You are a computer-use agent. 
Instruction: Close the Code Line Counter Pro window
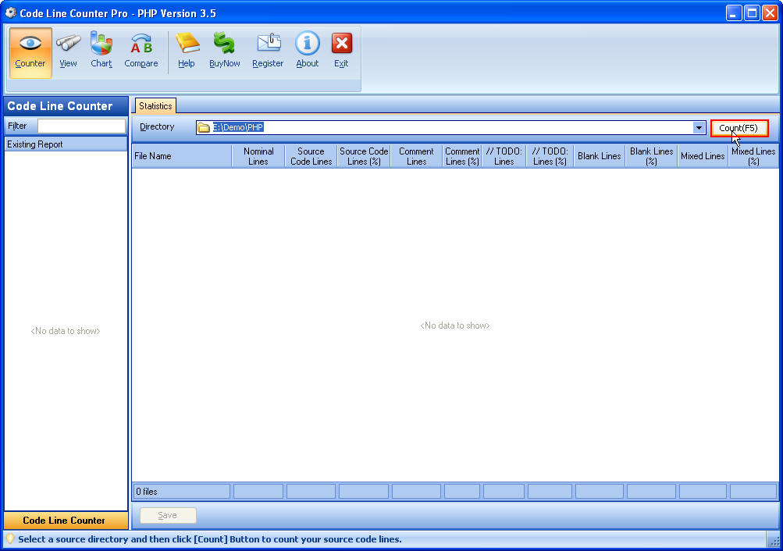pyautogui.click(x=770, y=13)
